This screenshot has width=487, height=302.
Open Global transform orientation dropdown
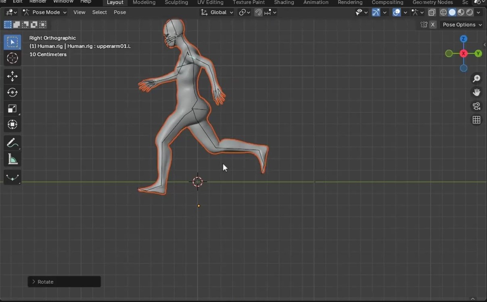coord(217,12)
